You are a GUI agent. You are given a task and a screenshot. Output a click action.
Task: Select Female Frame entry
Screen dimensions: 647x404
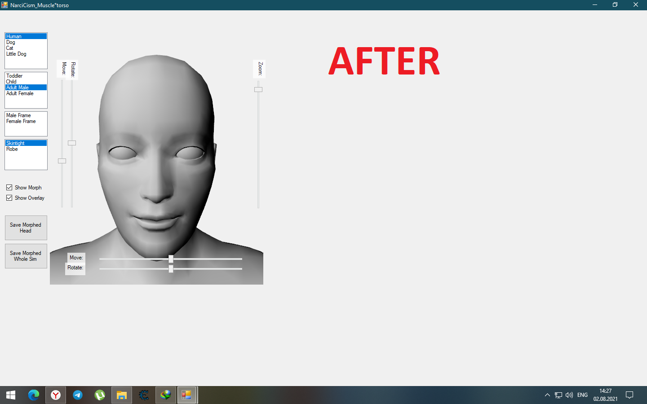coord(26,121)
